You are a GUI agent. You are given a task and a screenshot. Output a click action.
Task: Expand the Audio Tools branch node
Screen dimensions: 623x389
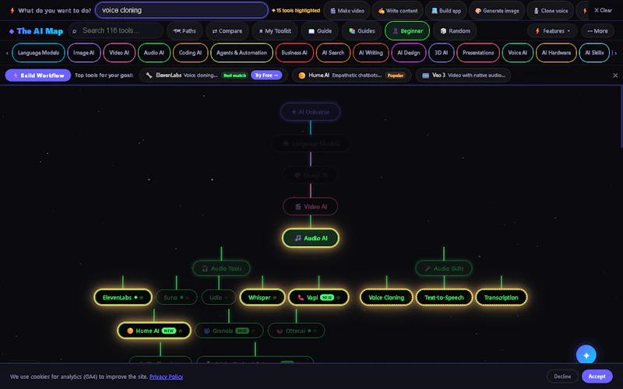click(x=221, y=268)
